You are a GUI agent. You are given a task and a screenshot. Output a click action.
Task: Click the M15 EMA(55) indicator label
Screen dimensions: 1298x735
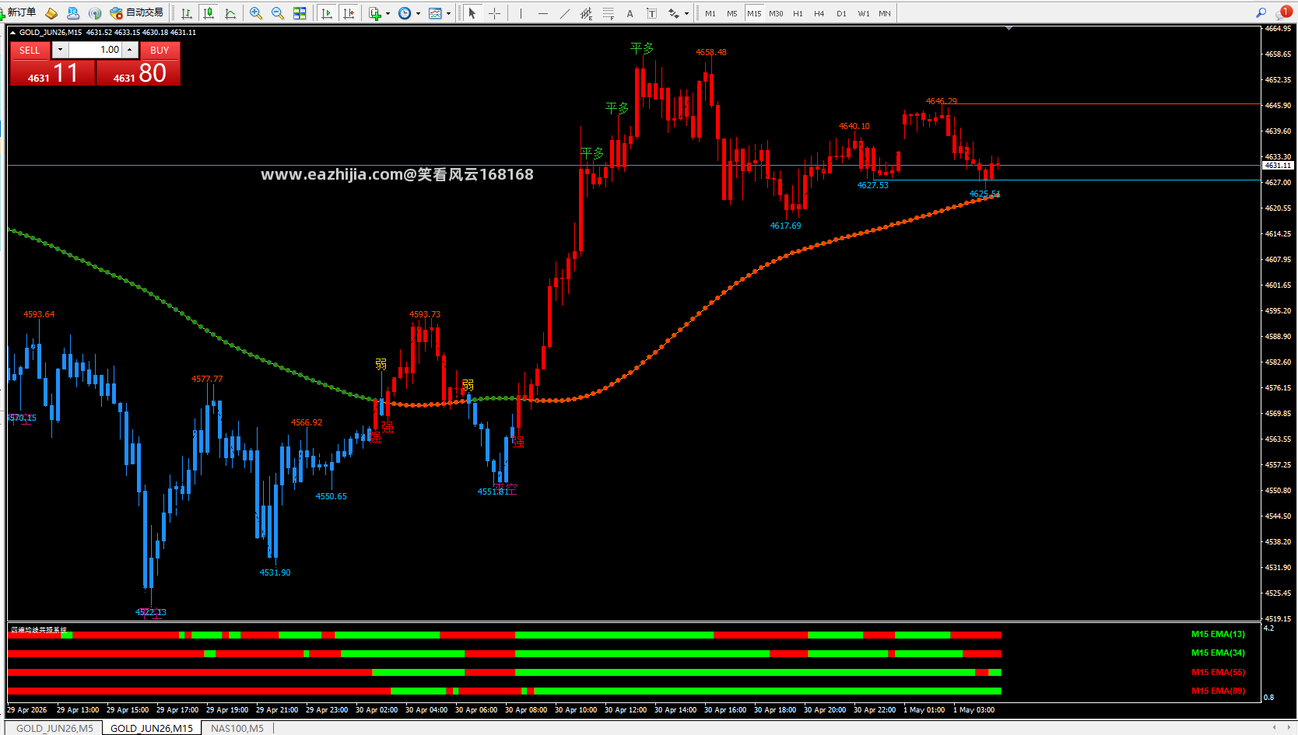pyautogui.click(x=1218, y=672)
